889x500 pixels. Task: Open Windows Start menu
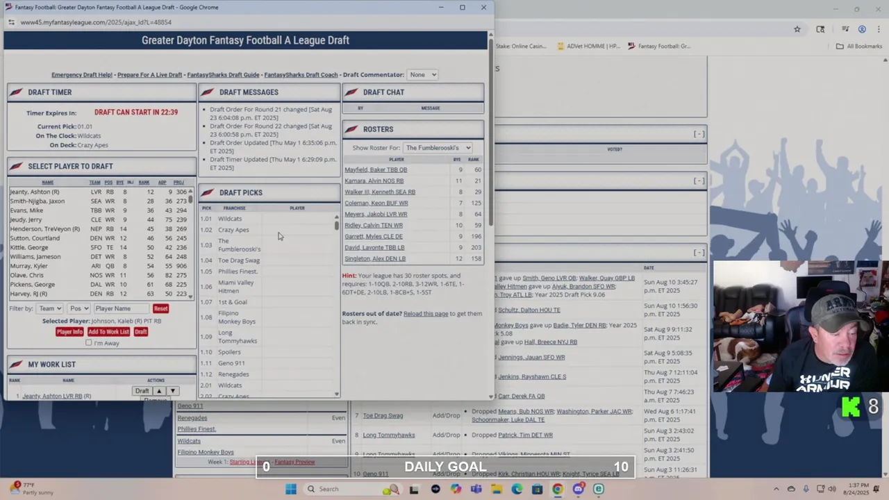point(291,489)
